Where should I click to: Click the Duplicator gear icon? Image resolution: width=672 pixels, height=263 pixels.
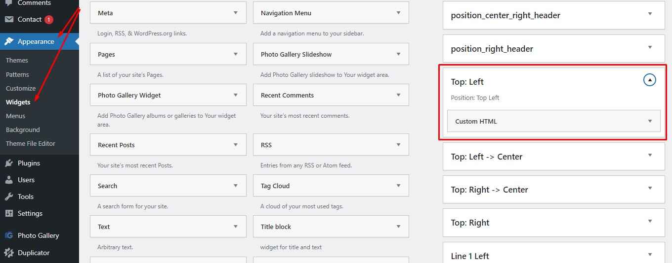pos(9,253)
